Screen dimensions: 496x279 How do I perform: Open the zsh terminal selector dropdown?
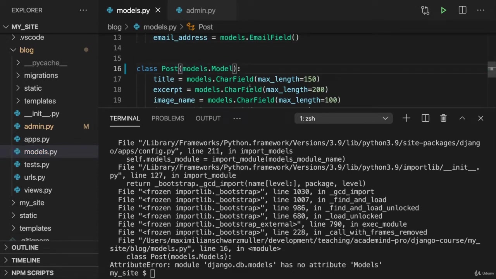tap(343, 119)
